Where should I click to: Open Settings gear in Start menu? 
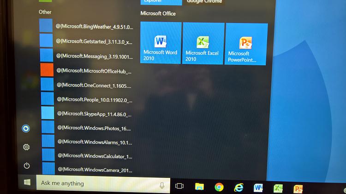(26, 147)
